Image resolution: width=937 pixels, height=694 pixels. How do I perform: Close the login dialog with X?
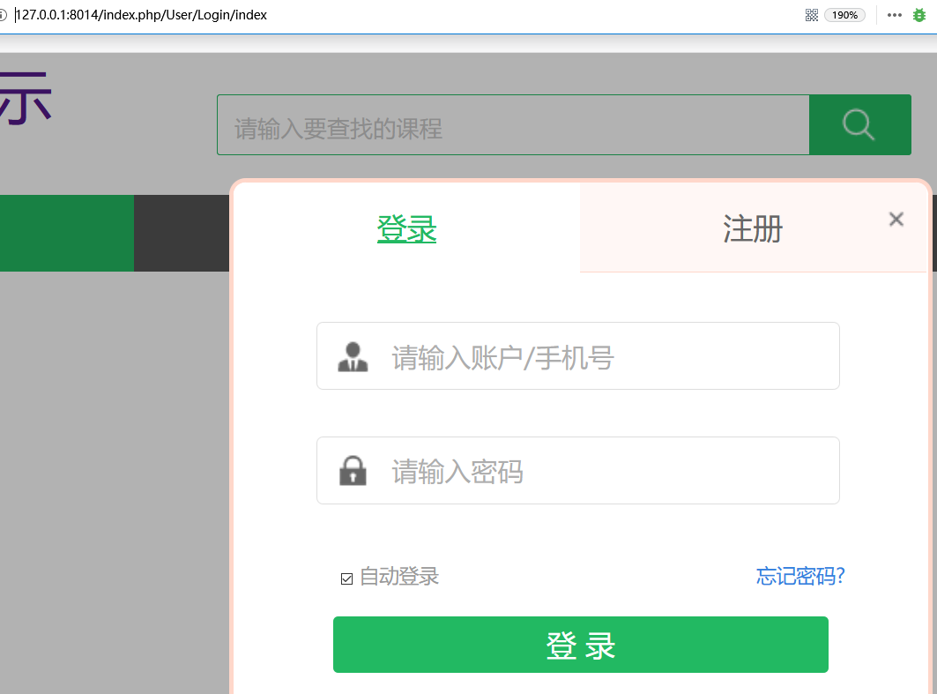(x=896, y=220)
